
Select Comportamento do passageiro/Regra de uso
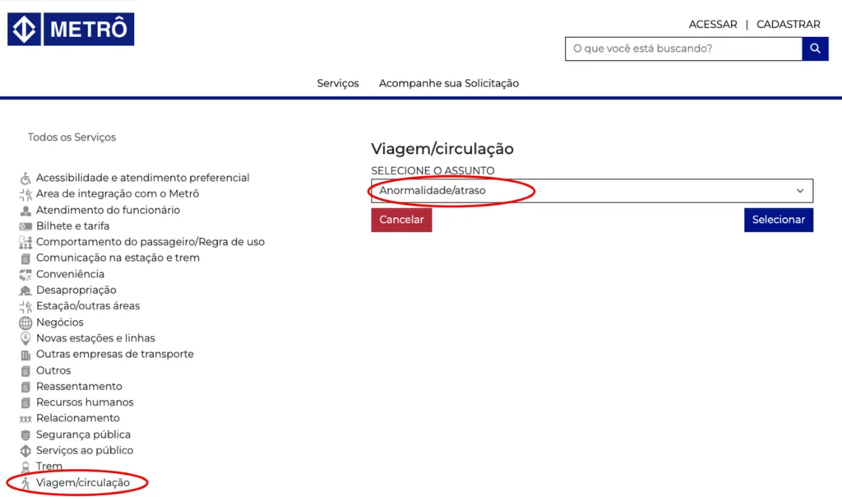[150, 242]
